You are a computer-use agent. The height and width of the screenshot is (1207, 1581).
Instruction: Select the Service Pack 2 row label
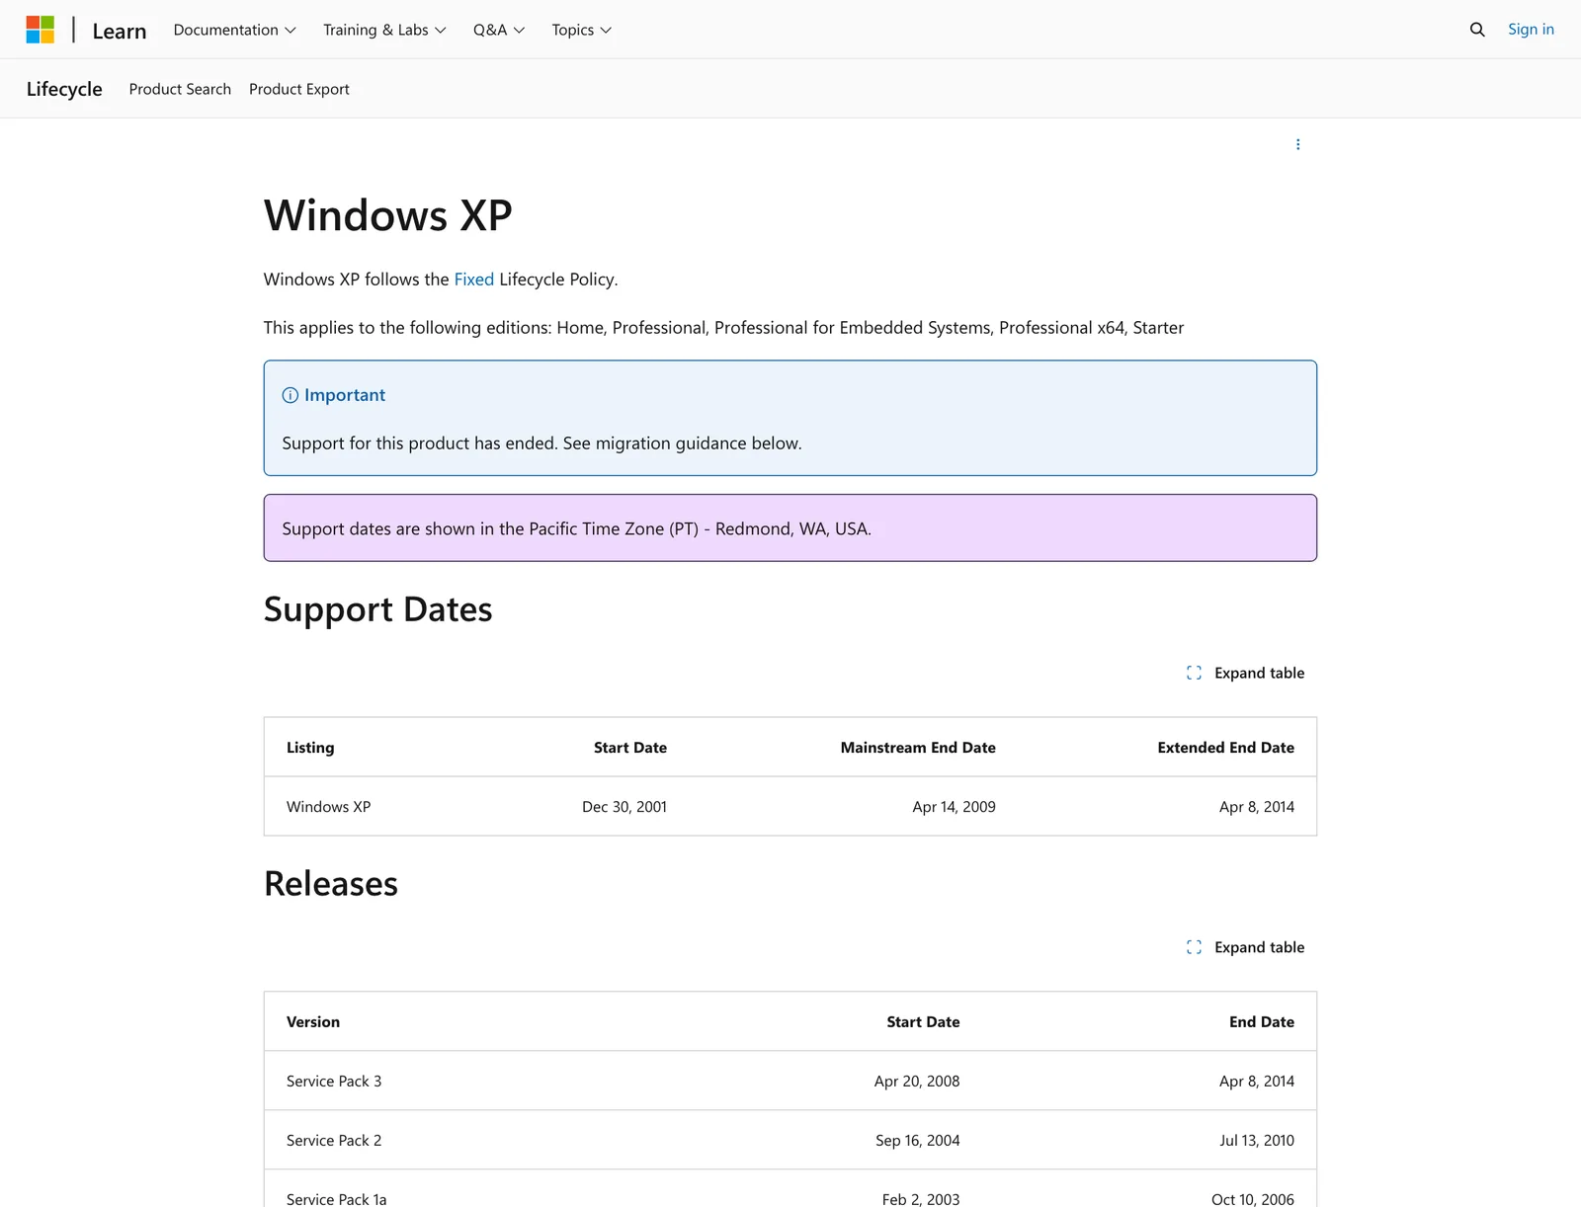pyautogui.click(x=334, y=1141)
